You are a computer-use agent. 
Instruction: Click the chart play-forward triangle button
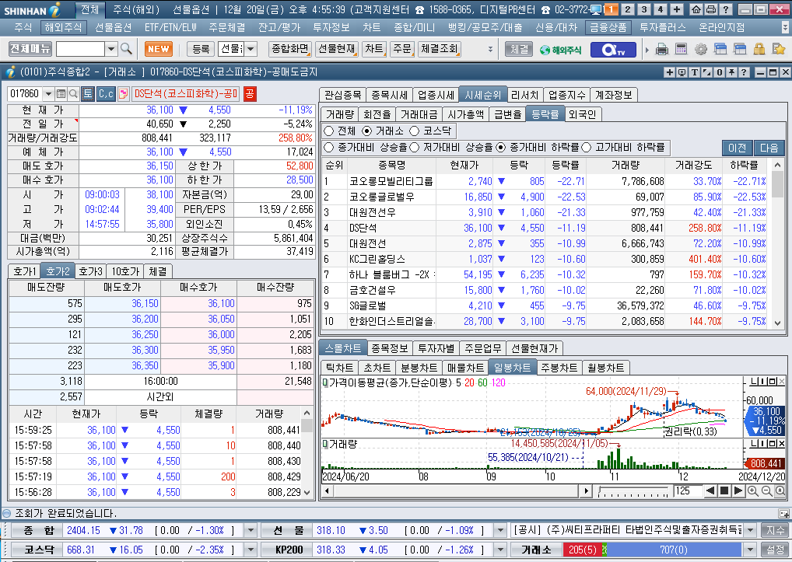click(x=738, y=490)
